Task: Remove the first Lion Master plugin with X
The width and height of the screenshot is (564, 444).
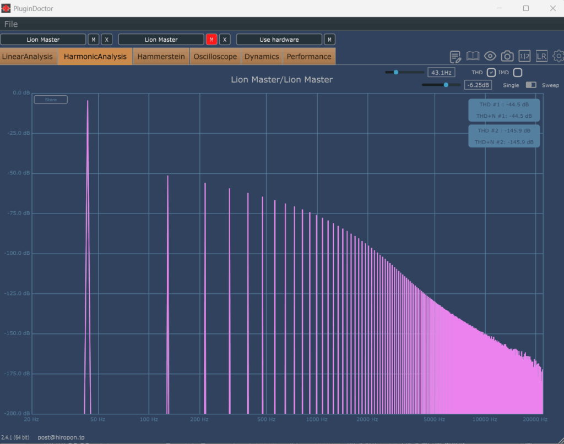Action: (106, 40)
